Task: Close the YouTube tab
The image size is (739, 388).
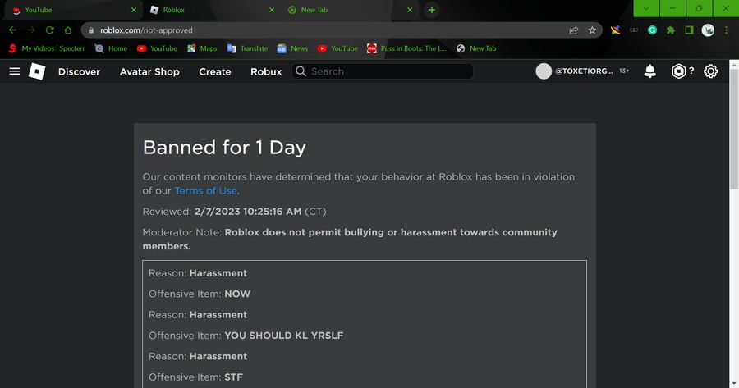Action: [134, 10]
